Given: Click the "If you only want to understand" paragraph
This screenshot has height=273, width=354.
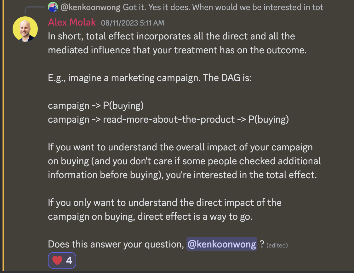Looking at the screenshot, I should [165, 210].
